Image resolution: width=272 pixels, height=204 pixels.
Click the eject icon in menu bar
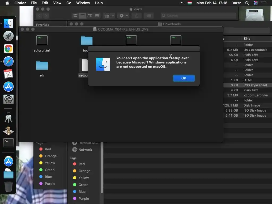[x=181, y=3]
